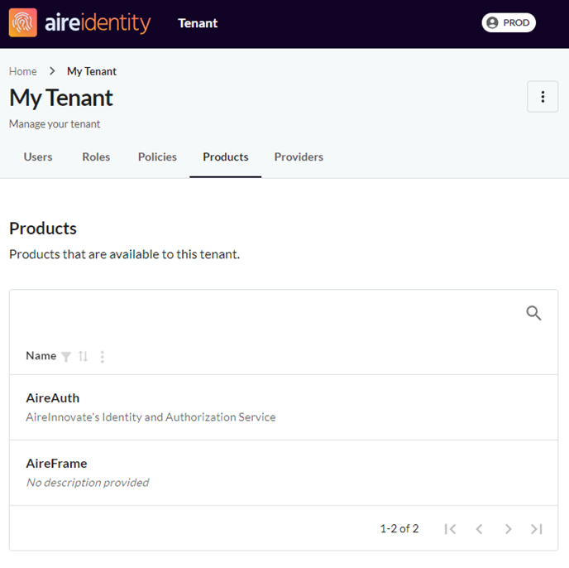Sort the Name column
The height and width of the screenshot is (568, 569).
(83, 356)
